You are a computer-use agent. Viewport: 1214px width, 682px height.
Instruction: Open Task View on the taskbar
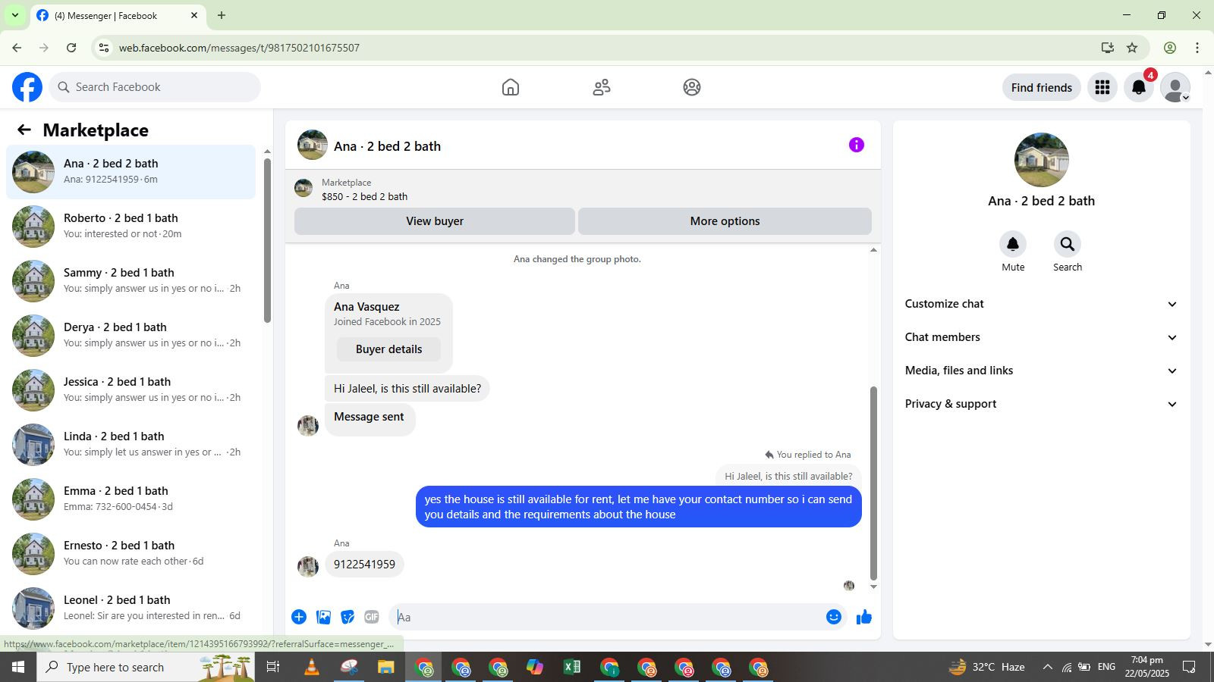point(273,667)
